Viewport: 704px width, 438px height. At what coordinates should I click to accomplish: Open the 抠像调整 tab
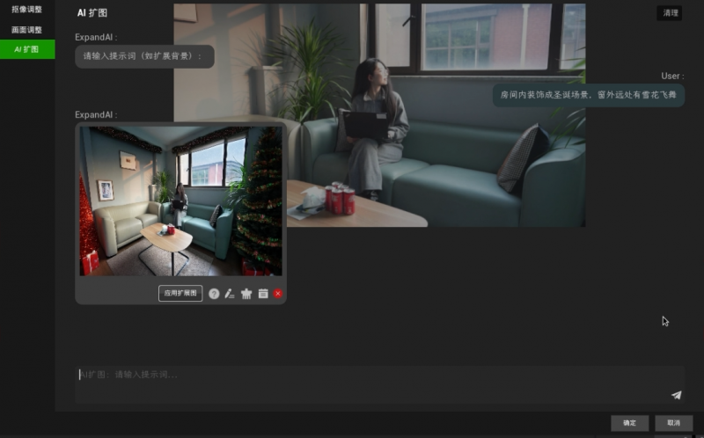coord(26,10)
